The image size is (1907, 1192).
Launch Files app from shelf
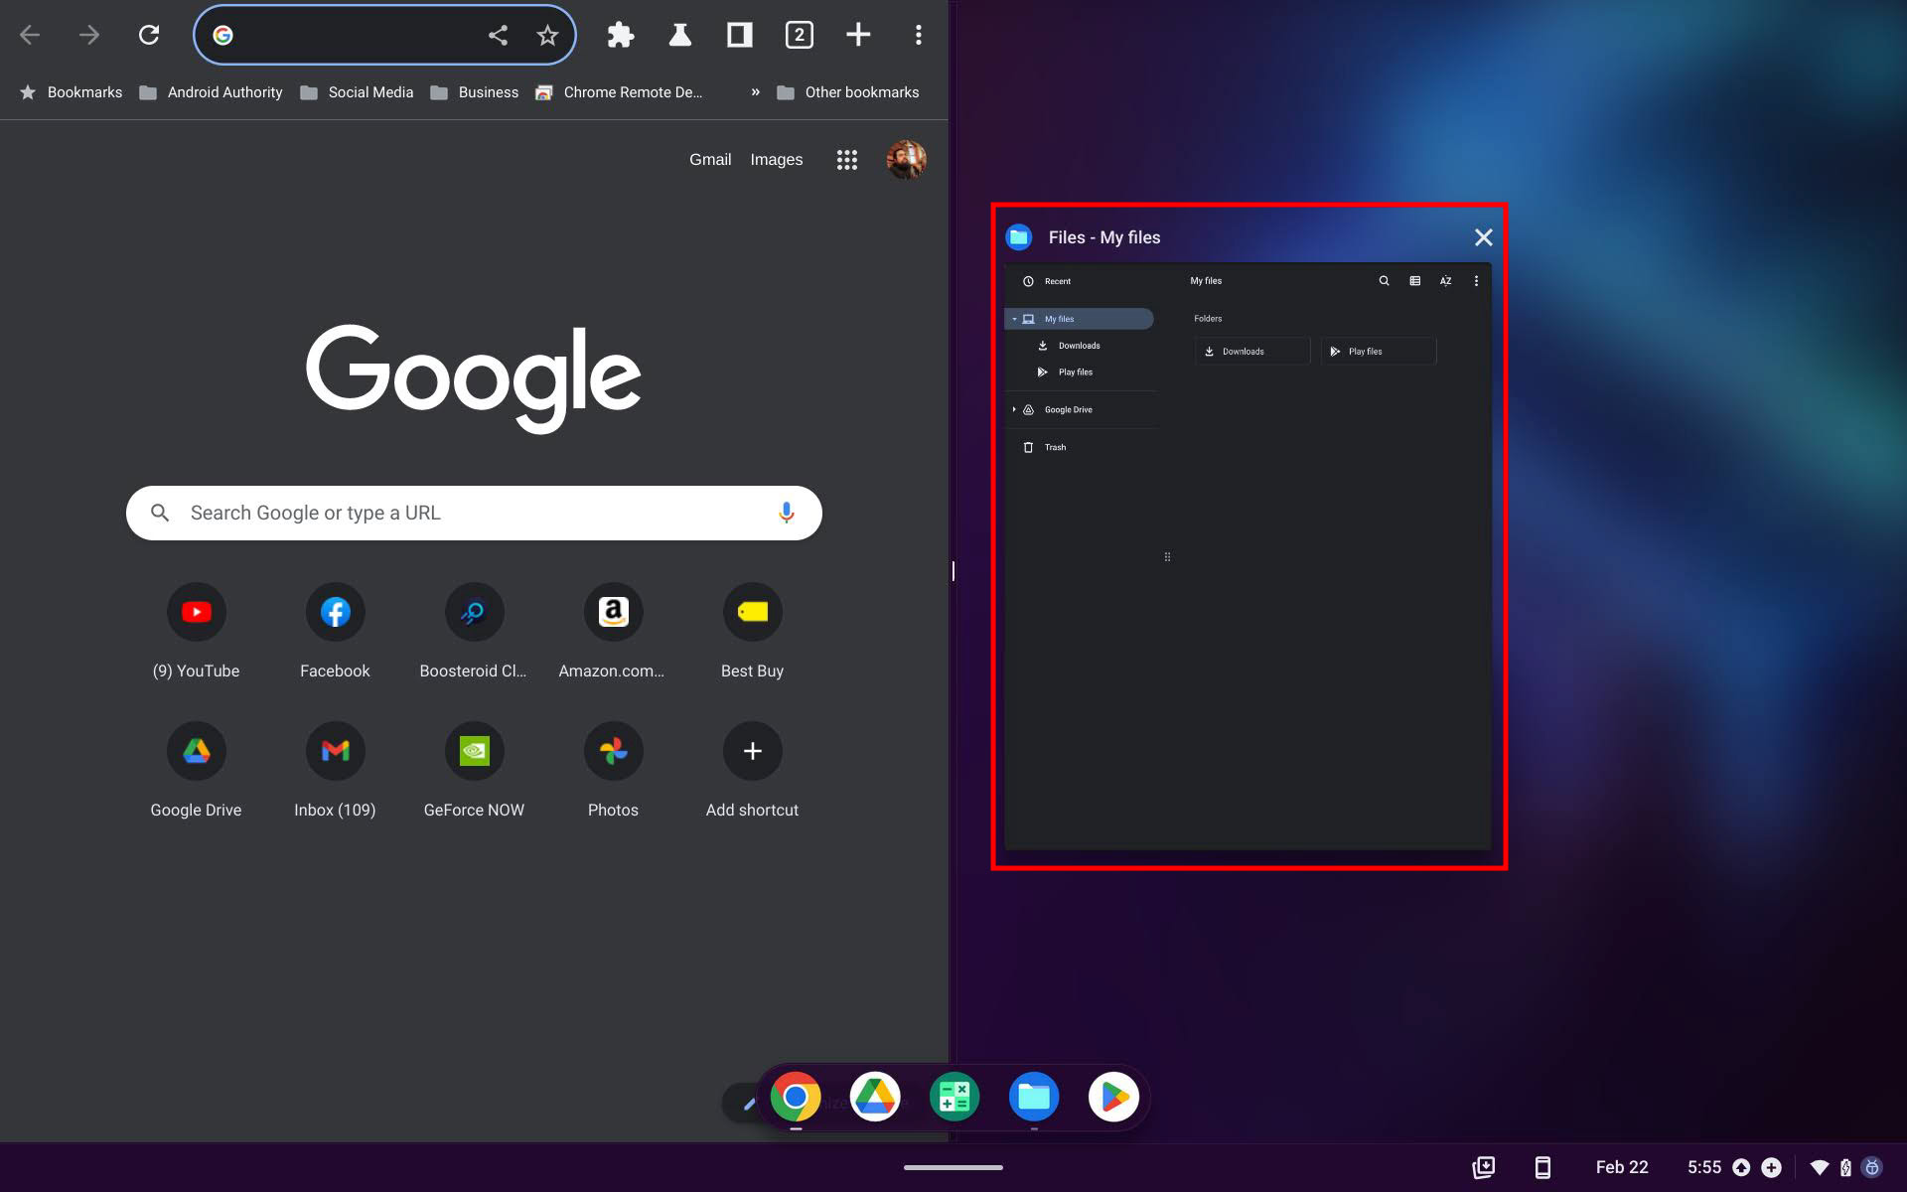tap(1033, 1097)
